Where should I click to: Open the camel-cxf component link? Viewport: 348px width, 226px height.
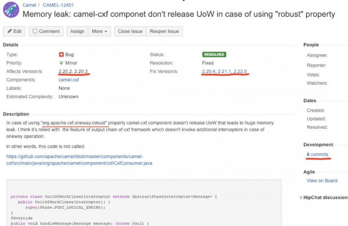[x=69, y=80]
